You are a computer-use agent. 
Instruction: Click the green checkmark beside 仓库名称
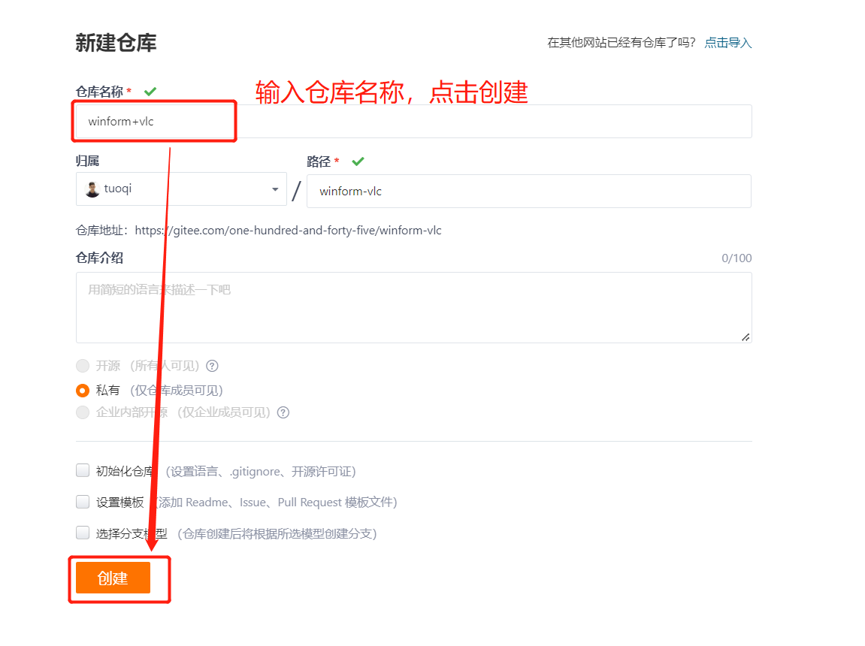[x=150, y=90]
